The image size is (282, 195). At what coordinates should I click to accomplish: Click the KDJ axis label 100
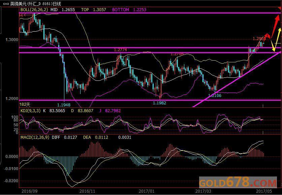click(x=14, y=117)
